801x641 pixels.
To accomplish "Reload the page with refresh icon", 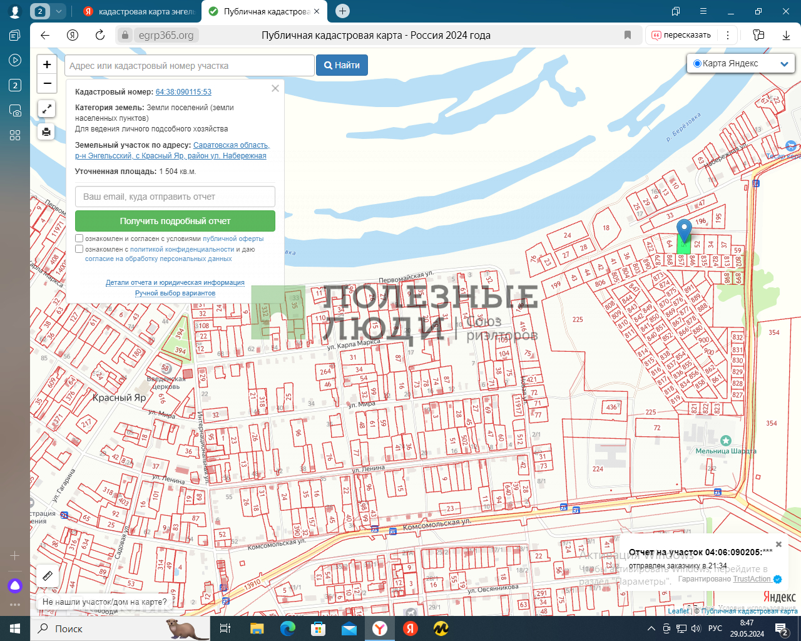I will (100, 35).
